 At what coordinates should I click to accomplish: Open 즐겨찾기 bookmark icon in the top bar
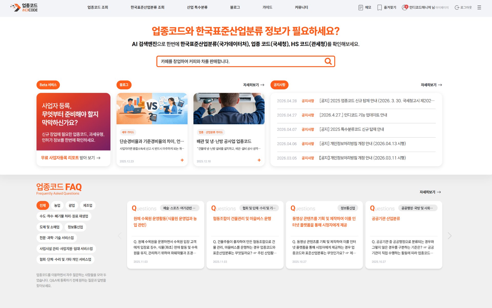[x=379, y=7]
